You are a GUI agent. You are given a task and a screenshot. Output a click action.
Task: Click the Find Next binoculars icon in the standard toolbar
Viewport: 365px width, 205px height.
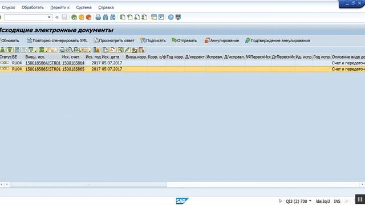click(113, 17)
